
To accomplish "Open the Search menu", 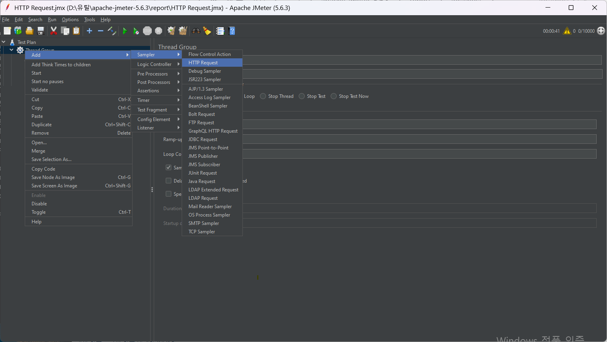I will (x=35, y=20).
